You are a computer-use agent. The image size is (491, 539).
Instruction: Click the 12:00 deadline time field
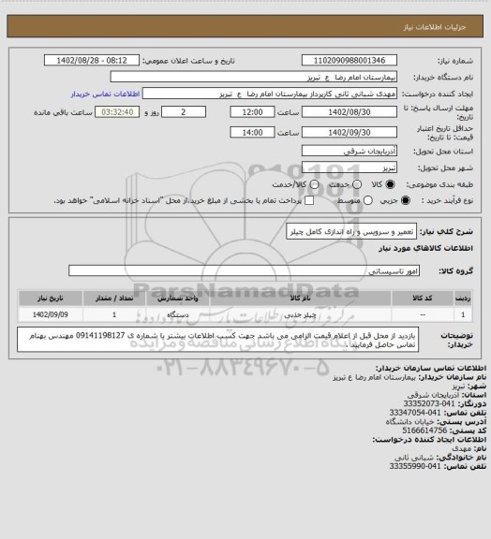coord(252,112)
